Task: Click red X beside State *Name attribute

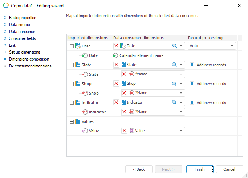Action: tap(124, 74)
